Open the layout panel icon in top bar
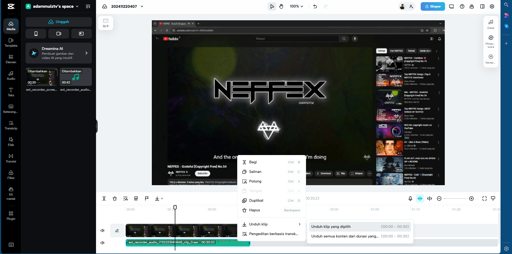512x254 pixels. tap(482, 6)
